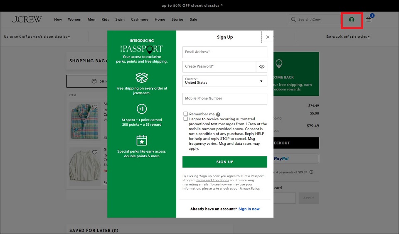399x234 pixels.
Task: Click the black Checkout button
Action: [x=296, y=143]
